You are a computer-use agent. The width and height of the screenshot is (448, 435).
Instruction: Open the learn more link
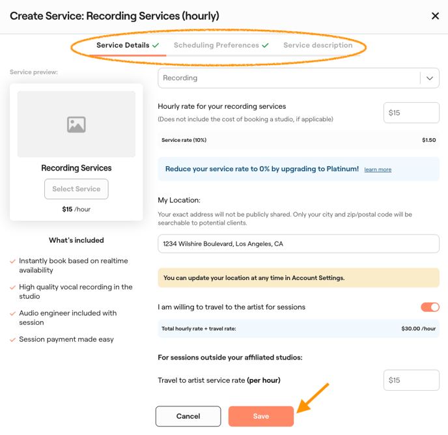click(378, 169)
